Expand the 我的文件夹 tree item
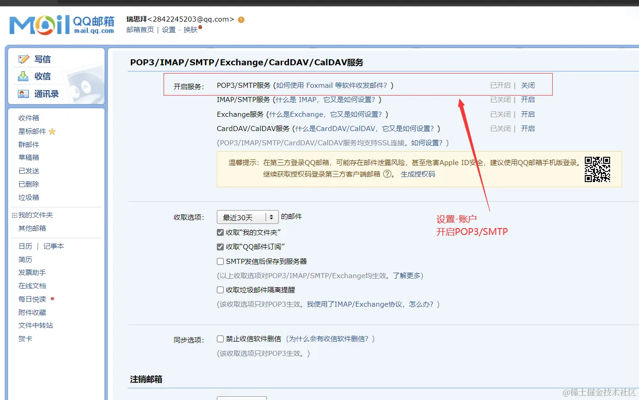639x400 pixels. pyautogui.click(x=15, y=215)
